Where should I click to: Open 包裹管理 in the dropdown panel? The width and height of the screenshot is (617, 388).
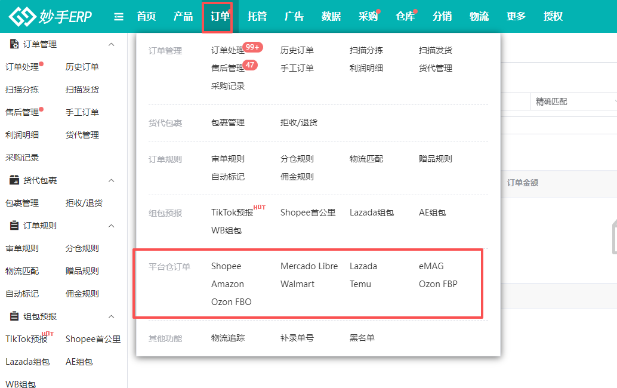228,123
